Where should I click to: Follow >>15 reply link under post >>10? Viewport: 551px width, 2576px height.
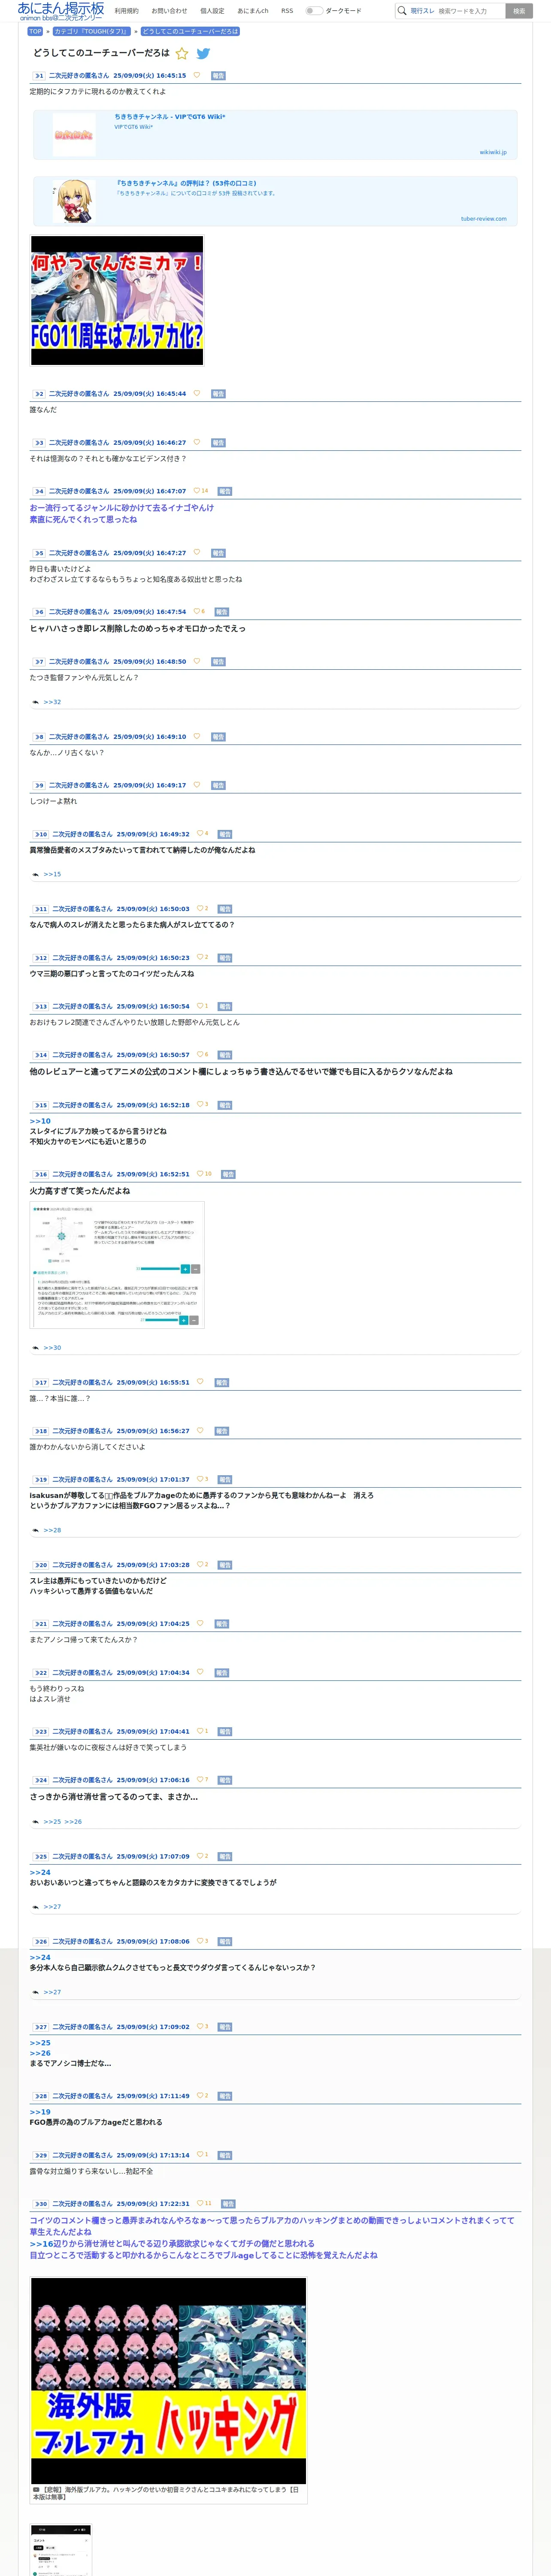point(52,874)
